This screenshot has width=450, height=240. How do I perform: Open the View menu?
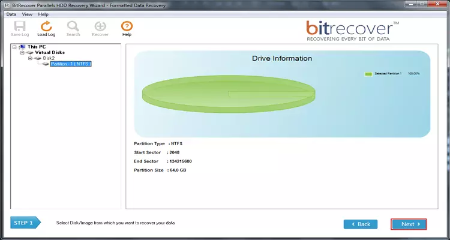27,14
